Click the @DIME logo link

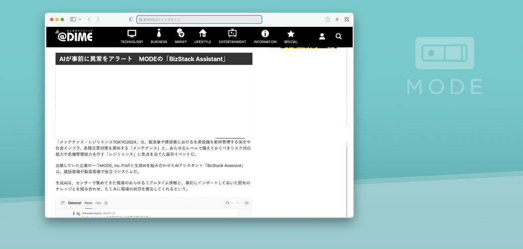point(74,36)
